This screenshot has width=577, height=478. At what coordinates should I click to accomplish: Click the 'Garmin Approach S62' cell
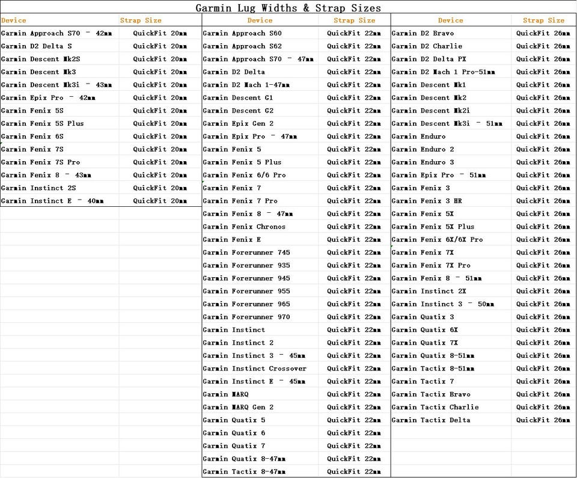pos(260,46)
